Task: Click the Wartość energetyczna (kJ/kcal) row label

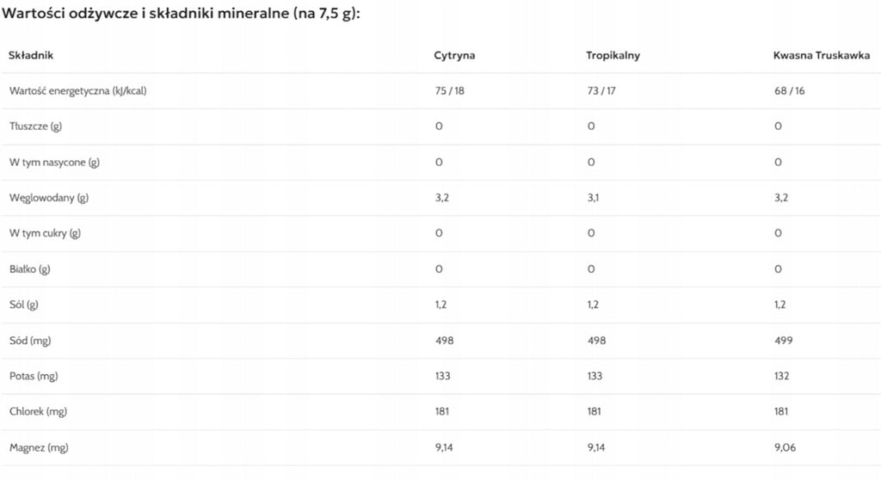Action: [x=78, y=91]
